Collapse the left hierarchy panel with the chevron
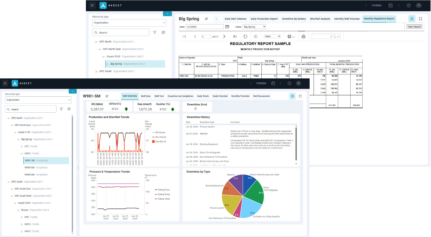This screenshot has width=431, height=237. pyautogui.click(x=167, y=14)
